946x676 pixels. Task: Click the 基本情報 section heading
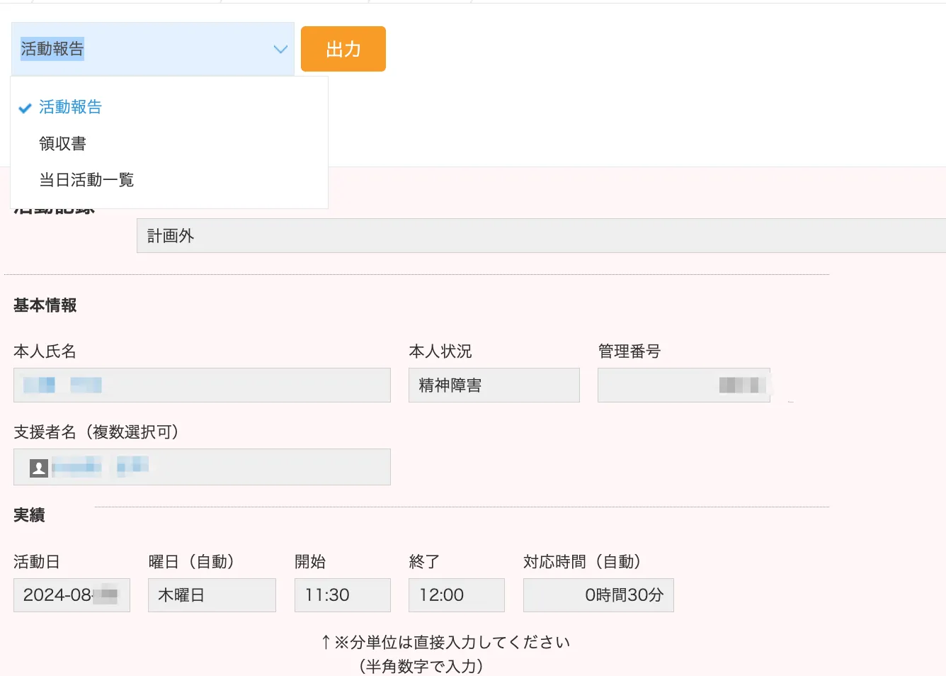pyautogui.click(x=45, y=305)
